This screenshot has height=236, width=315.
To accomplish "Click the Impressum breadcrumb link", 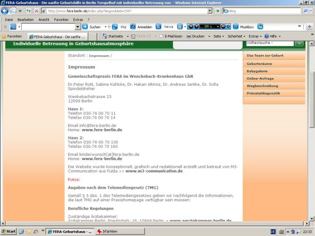I will coord(99,56).
